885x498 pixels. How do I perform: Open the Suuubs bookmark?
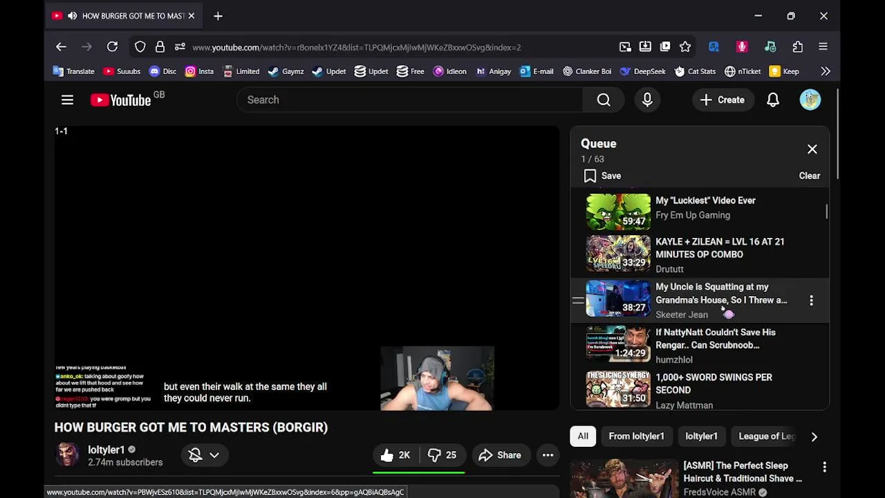[x=122, y=71]
